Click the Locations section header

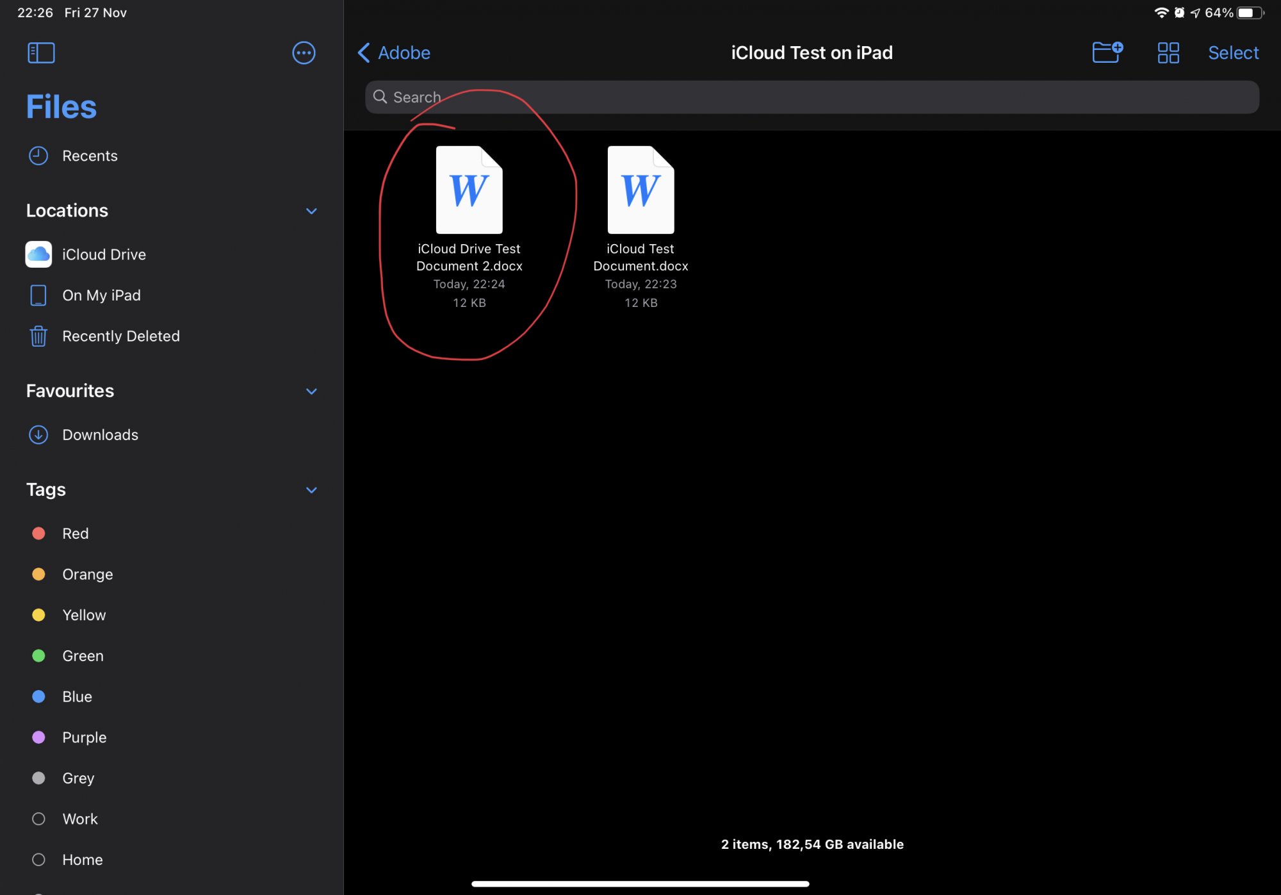(67, 211)
